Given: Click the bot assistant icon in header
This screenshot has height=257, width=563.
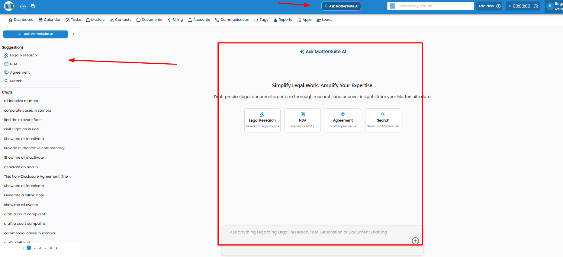Looking at the screenshot, I should [x=23, y=6].
